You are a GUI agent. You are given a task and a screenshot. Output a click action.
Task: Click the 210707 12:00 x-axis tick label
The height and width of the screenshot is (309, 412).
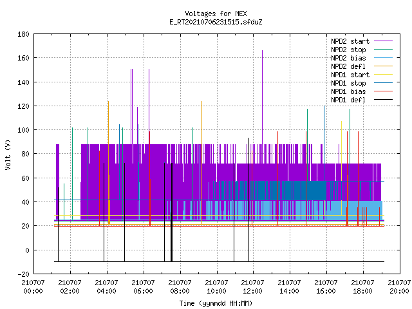(252, 287)
